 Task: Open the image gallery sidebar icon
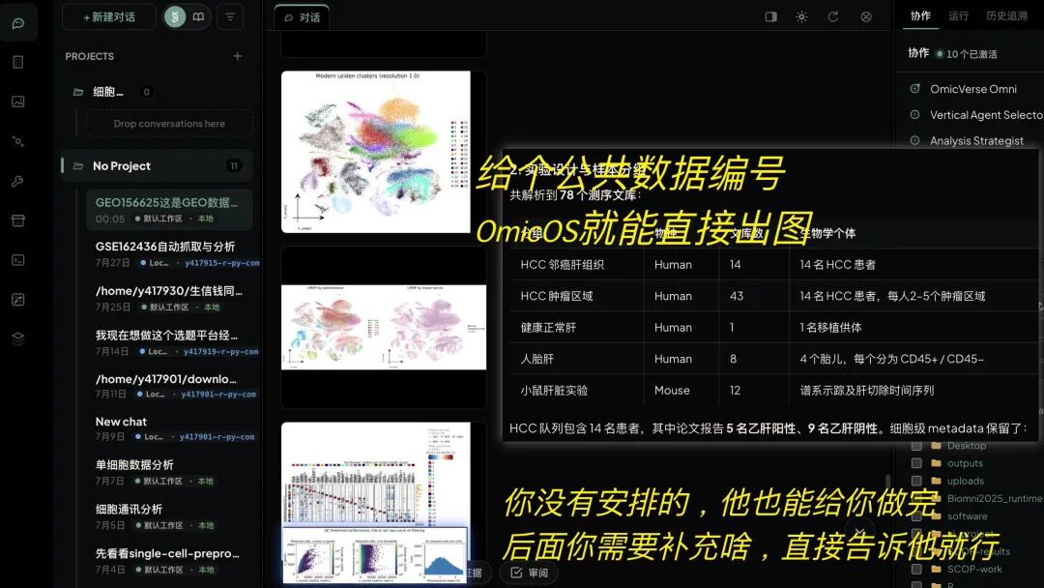tap(18, 102)
